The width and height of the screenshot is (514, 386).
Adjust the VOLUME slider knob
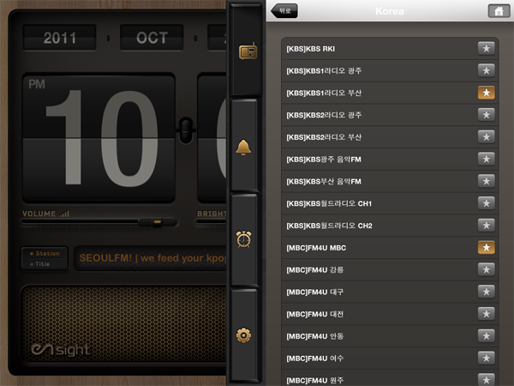point(158,222)
